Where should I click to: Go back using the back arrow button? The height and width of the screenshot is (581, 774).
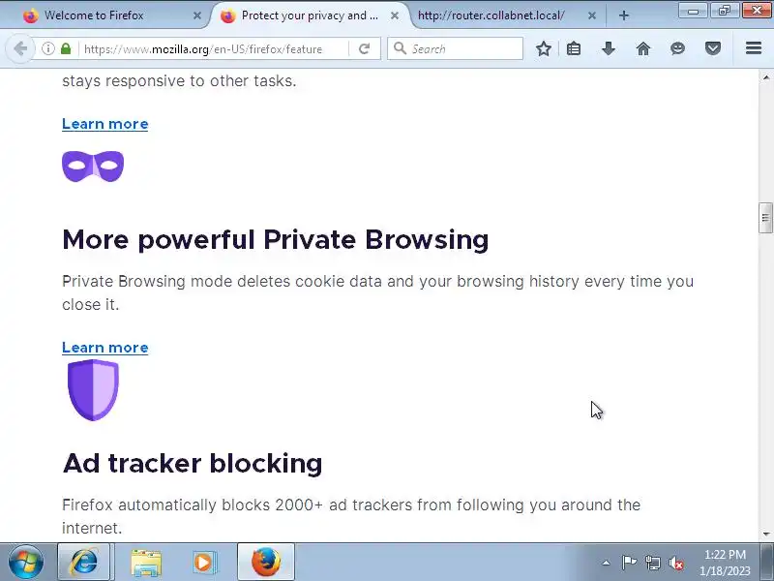click(x=20, y=49)
